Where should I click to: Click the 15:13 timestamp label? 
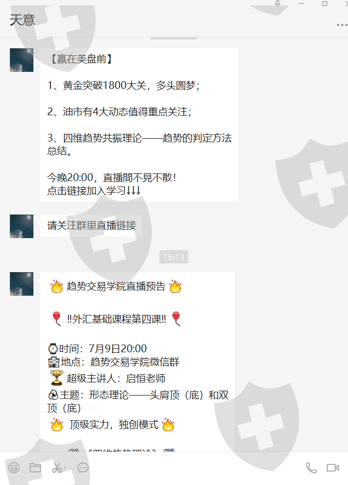174,257
